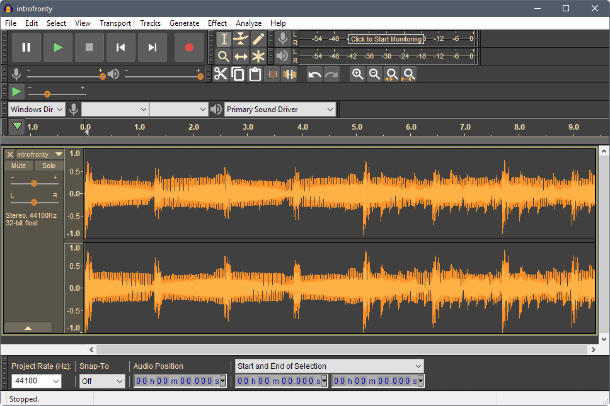Adjust the track pan slider

pos(34,202)
